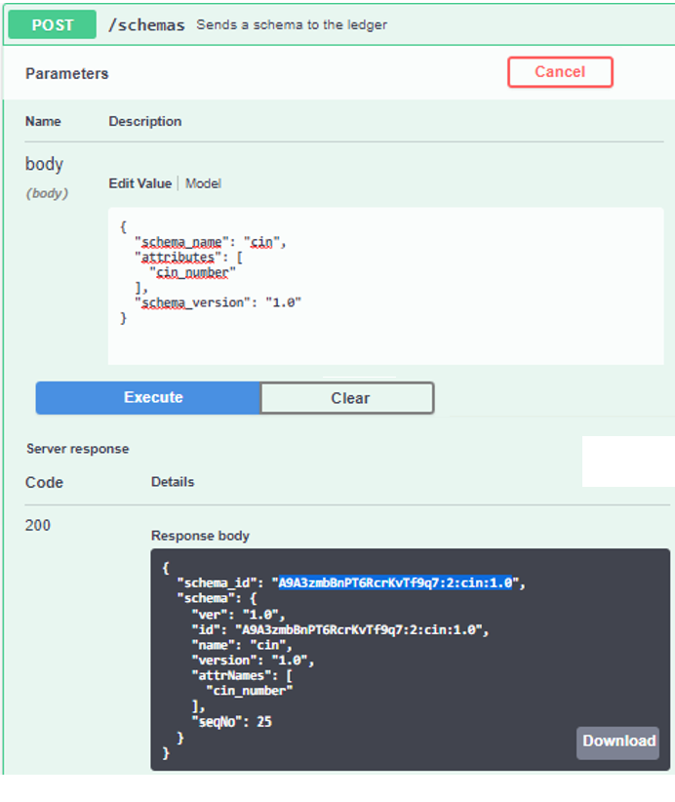Cancel the try-it-out mode
Viewport: 675px width, 802px height.
click(x=560, y=71)
